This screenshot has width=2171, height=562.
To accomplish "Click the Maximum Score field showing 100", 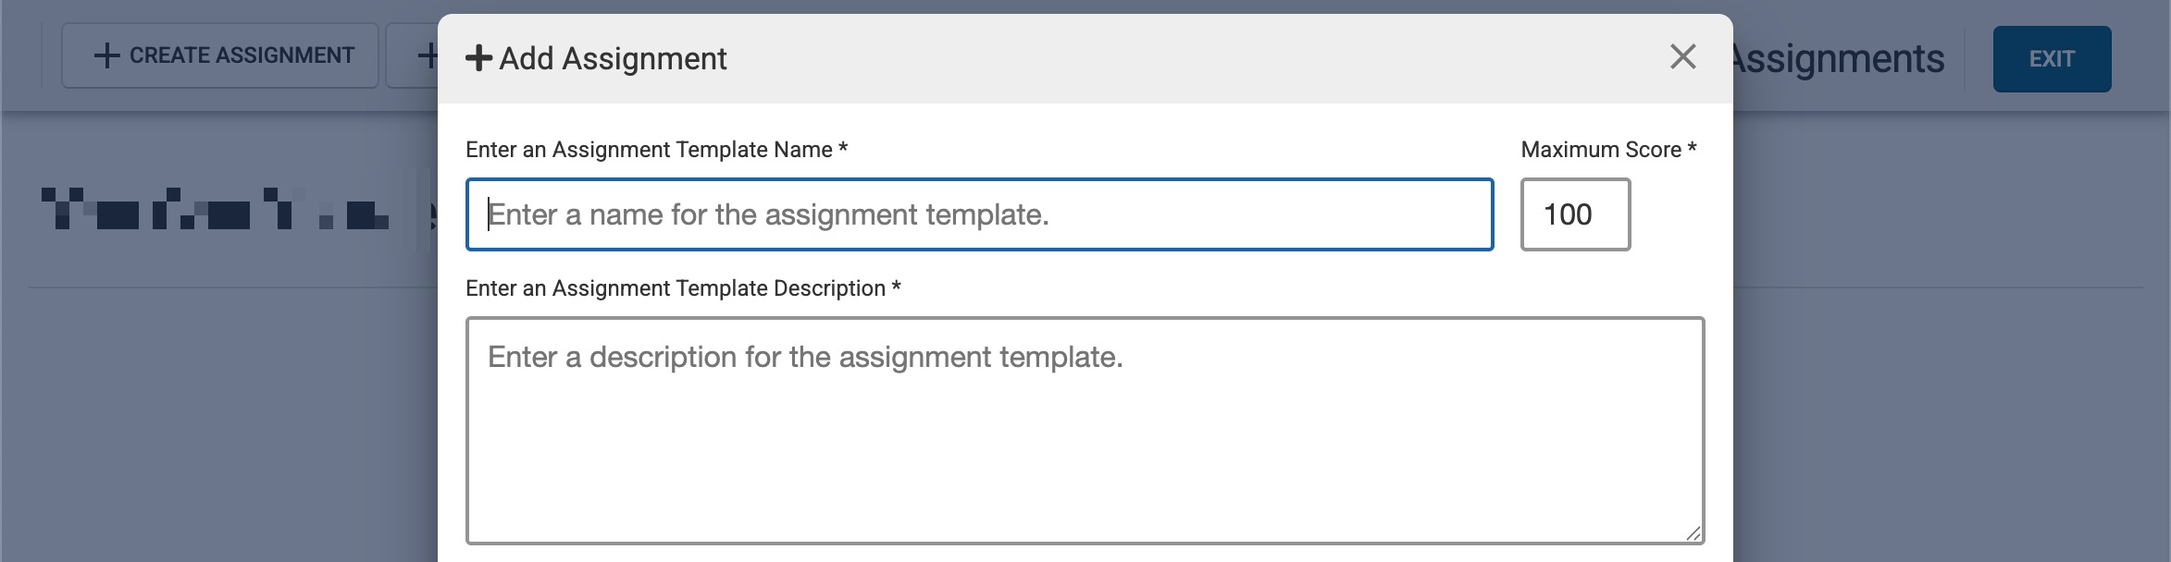I will coord(1575,214).
